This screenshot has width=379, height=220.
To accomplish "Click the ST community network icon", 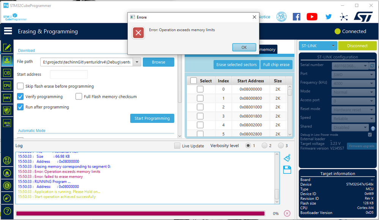I will [343, 17].
